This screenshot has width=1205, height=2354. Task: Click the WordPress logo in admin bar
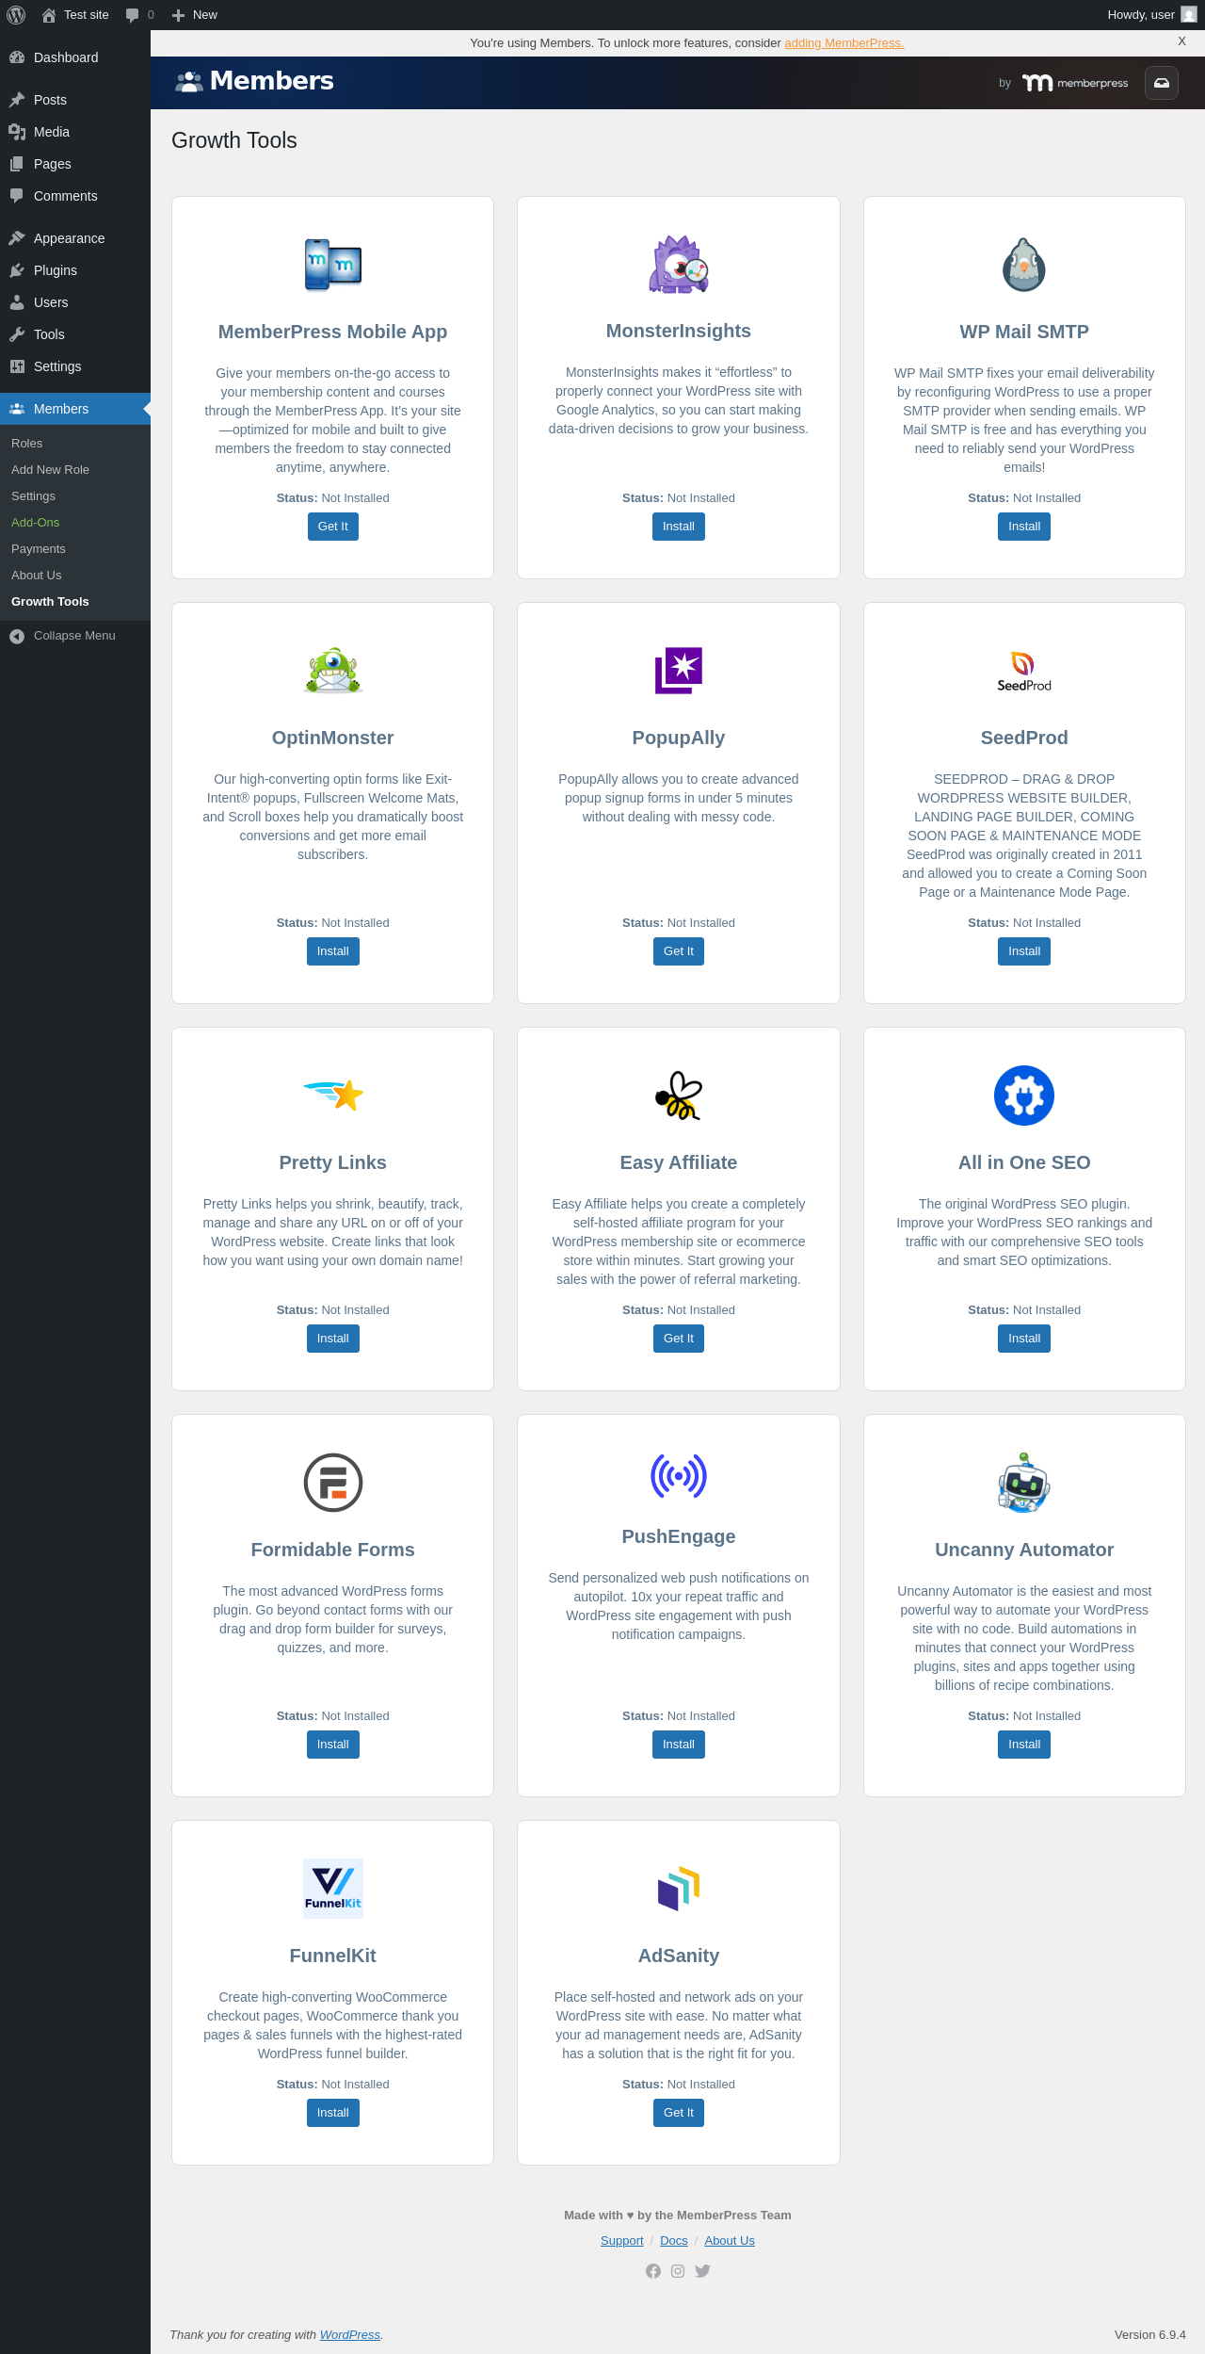click(x=16, y=15)
